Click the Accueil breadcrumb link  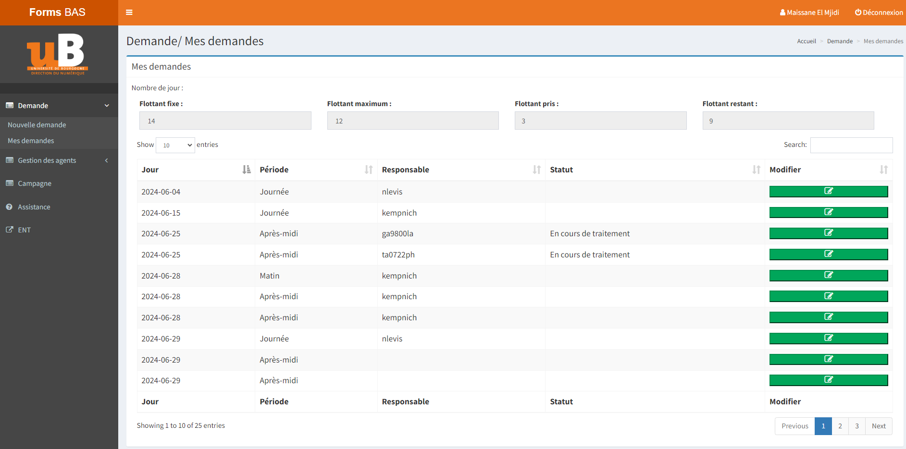pyautogui.click(x=806, y=41)
